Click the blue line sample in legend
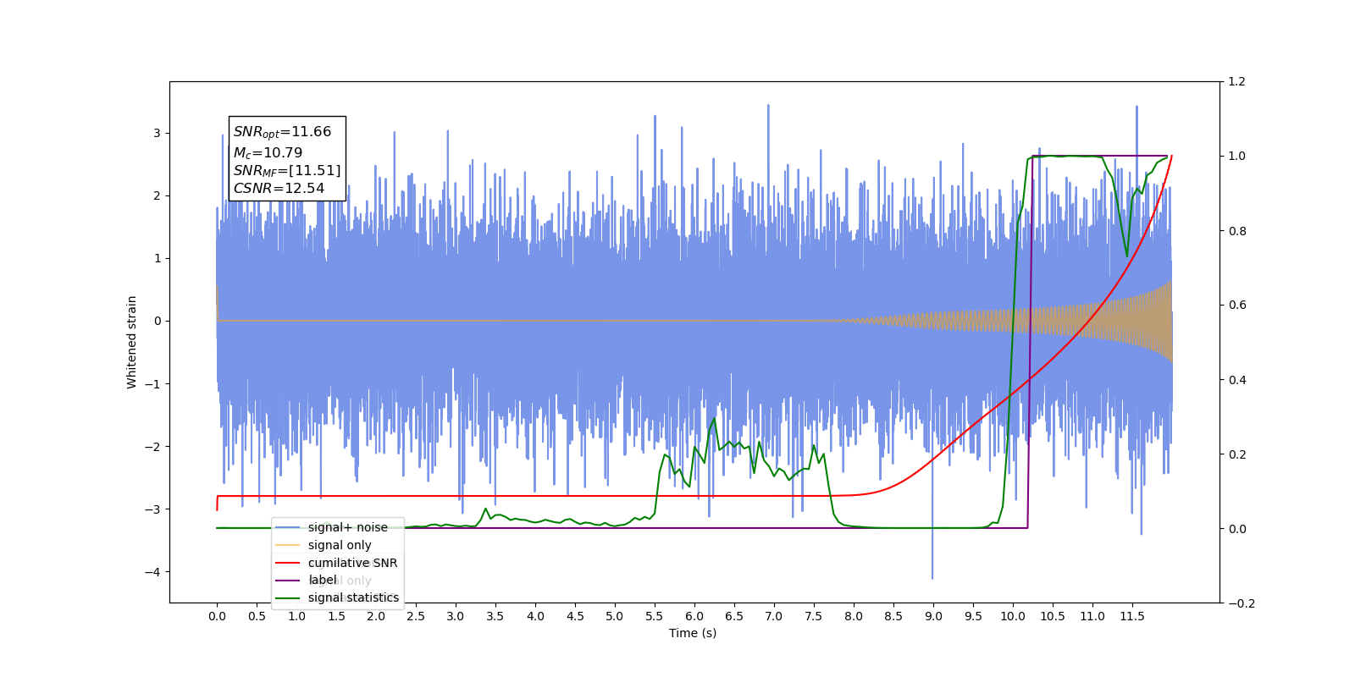 (288, 527)
